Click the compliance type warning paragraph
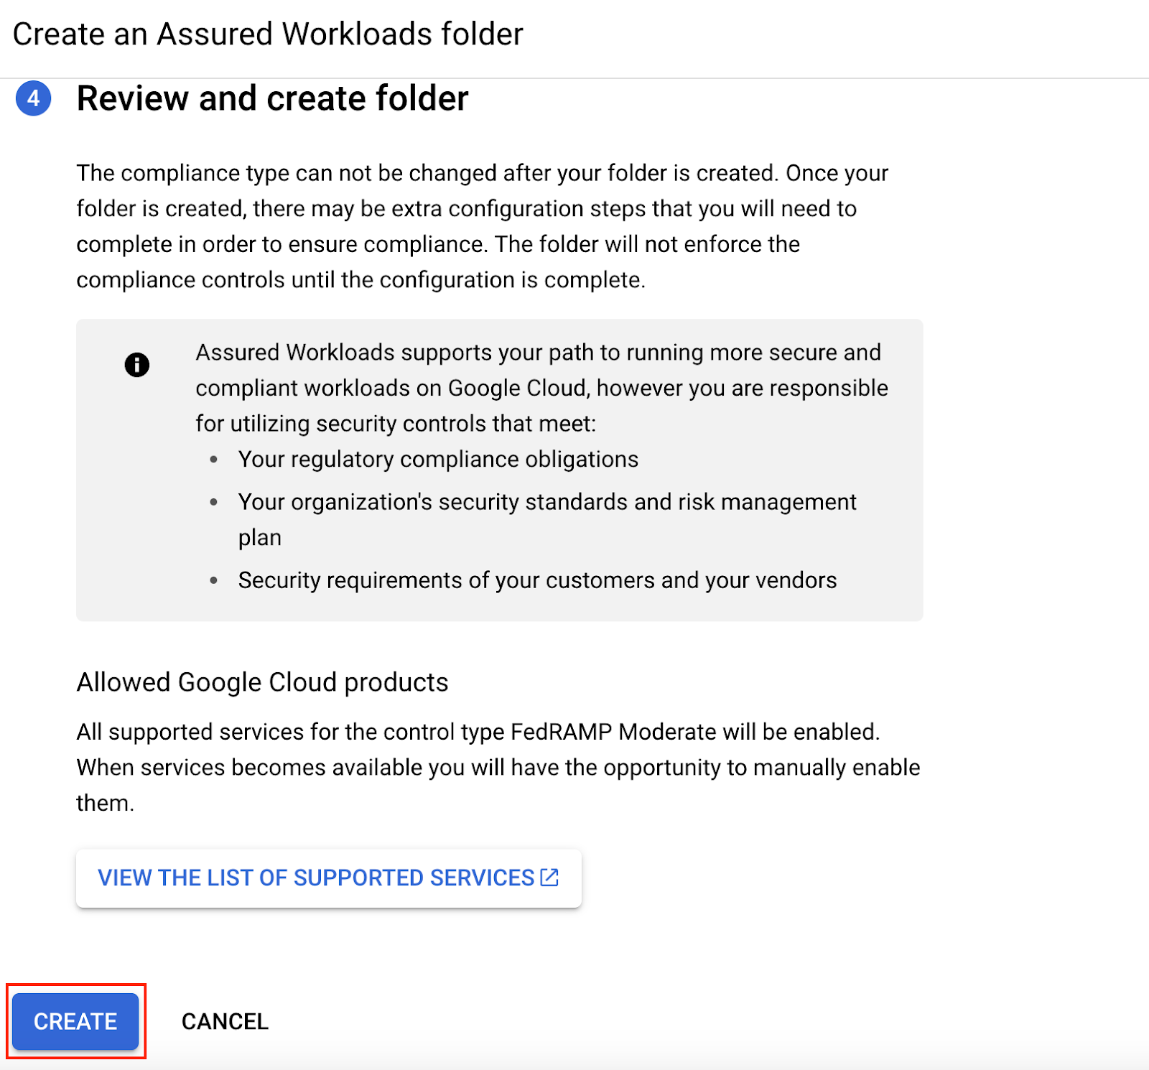The height and width of the screenshot is (1070, 1149). [481, 226]
